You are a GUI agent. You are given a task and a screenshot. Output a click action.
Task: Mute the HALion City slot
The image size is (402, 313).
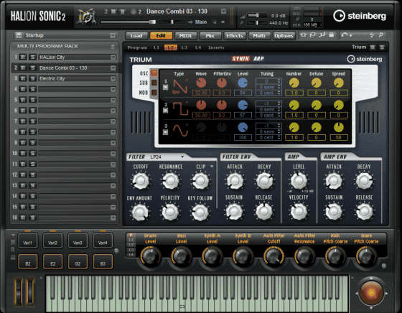click(x=23, y=57)
